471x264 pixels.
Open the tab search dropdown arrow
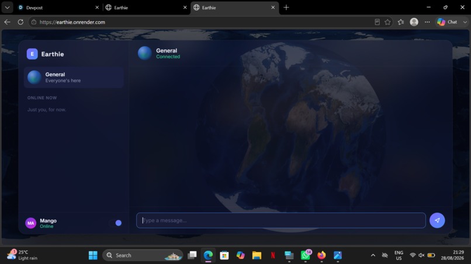pyautogui.click(x=7, y=8)
